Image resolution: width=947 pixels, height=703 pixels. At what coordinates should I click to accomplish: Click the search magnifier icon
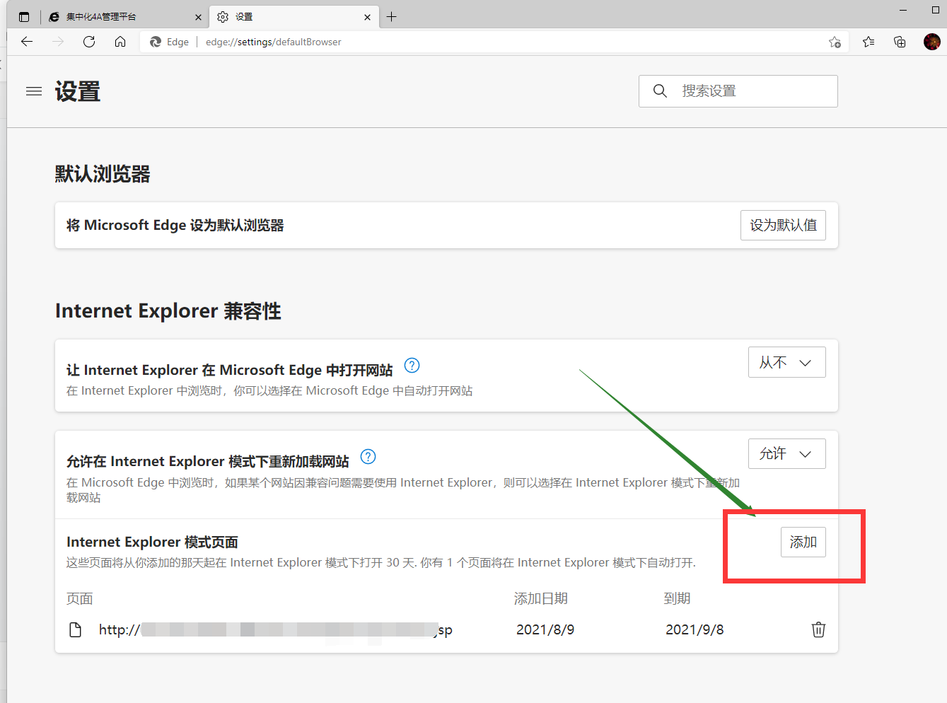point(660,91)
